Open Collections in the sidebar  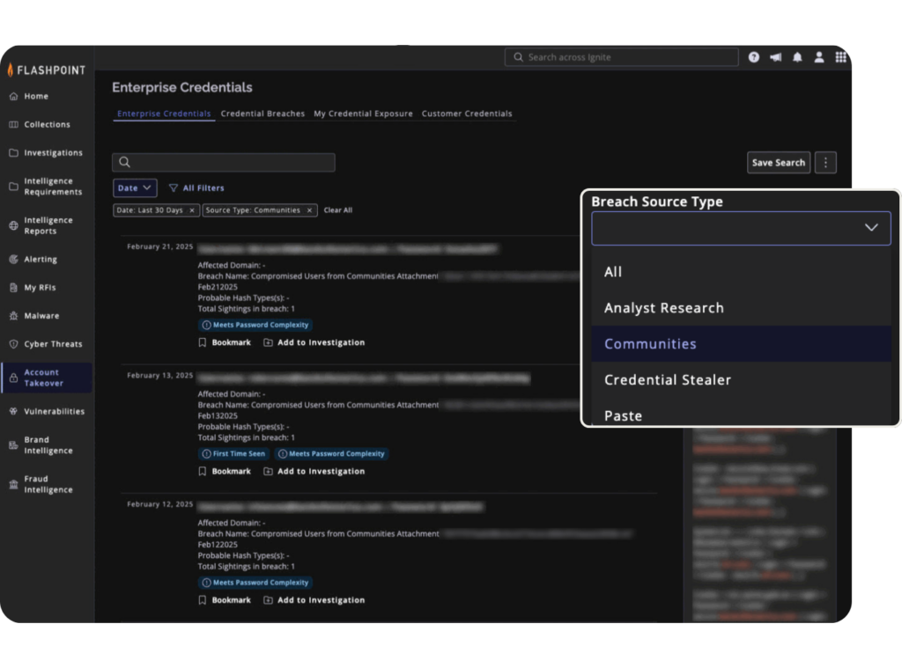click(48, 124)
